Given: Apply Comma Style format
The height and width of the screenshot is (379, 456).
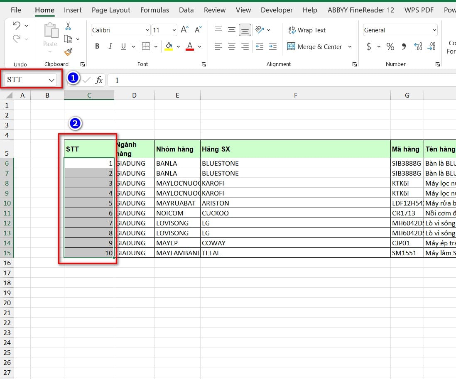Looking at the screenshot, I should coord(404,46).
